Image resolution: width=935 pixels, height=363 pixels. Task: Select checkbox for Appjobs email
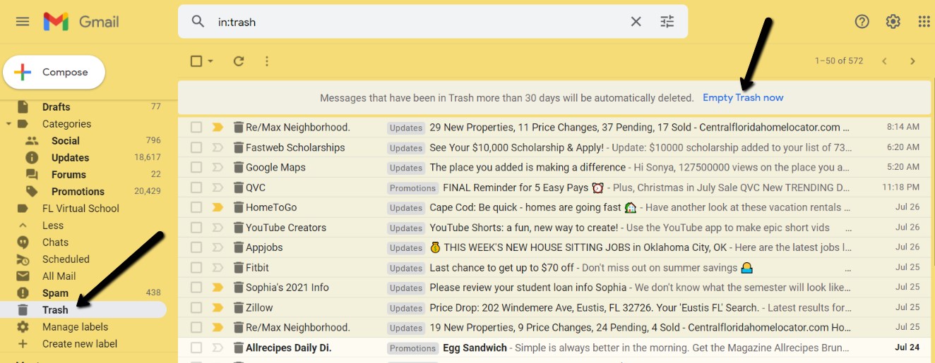click(x=196, y=247)
